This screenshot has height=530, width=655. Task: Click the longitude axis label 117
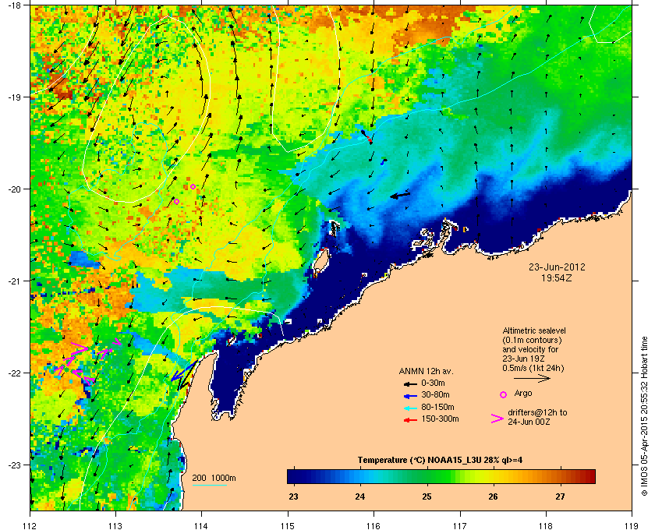460,526
